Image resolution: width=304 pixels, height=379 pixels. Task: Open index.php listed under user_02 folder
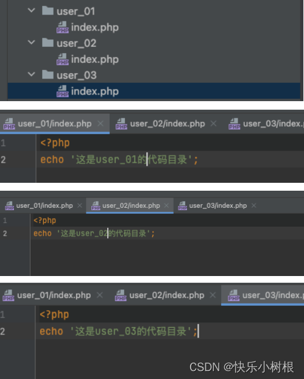(94, 59)
